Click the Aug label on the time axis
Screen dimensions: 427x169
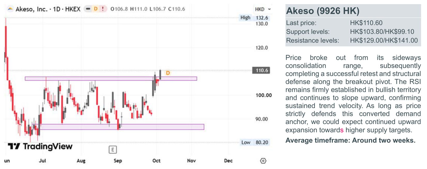(x=81, y=161)
